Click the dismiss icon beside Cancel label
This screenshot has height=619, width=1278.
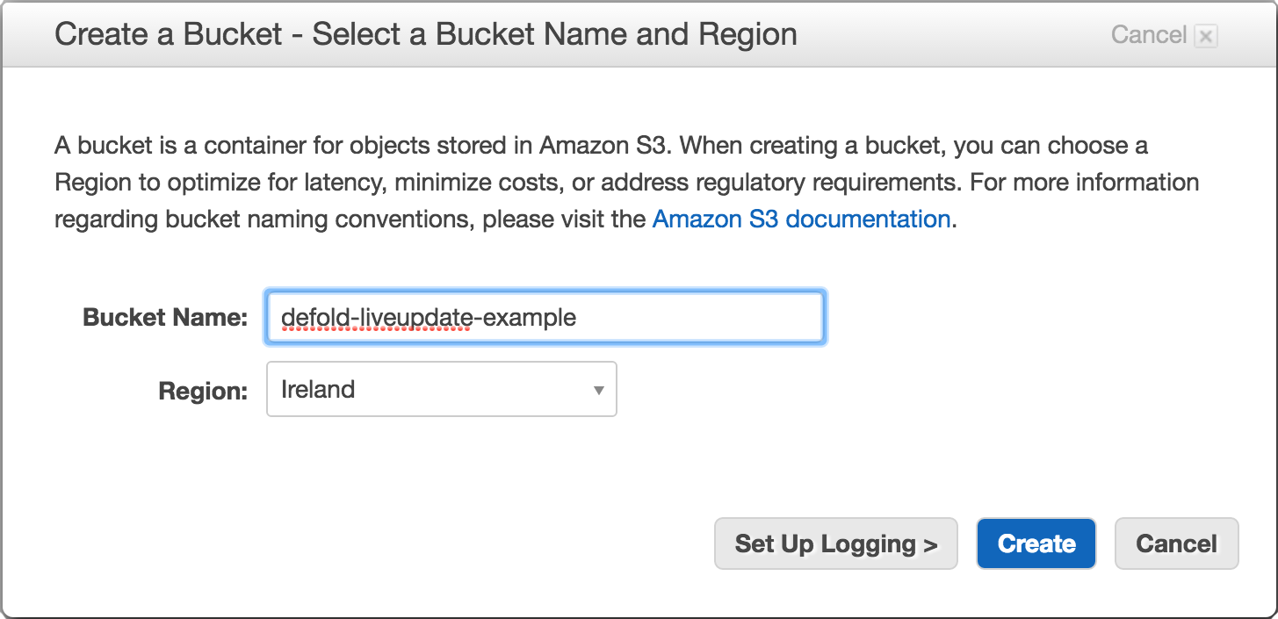[1204, 35]
